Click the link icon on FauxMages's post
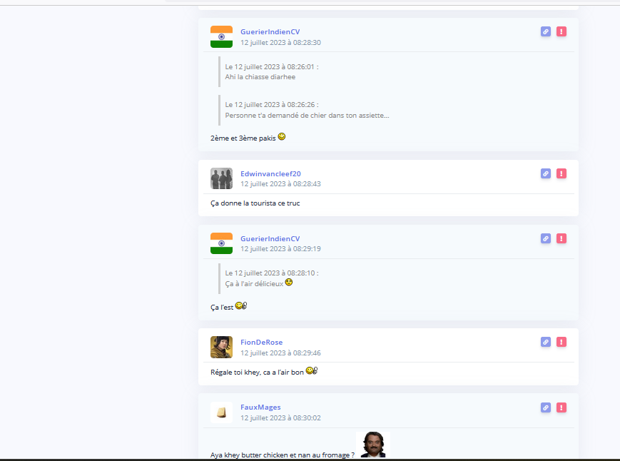The width and height of the screenshot is (620, 461). (546, 407)
